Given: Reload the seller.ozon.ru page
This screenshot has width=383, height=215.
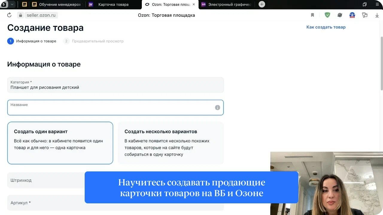Looking at the screenshot, I should [x=9, y=15].
